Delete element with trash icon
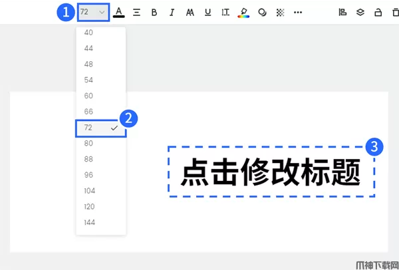The height and width of the screenshot is (270, 399). click(x=395, y=12)
